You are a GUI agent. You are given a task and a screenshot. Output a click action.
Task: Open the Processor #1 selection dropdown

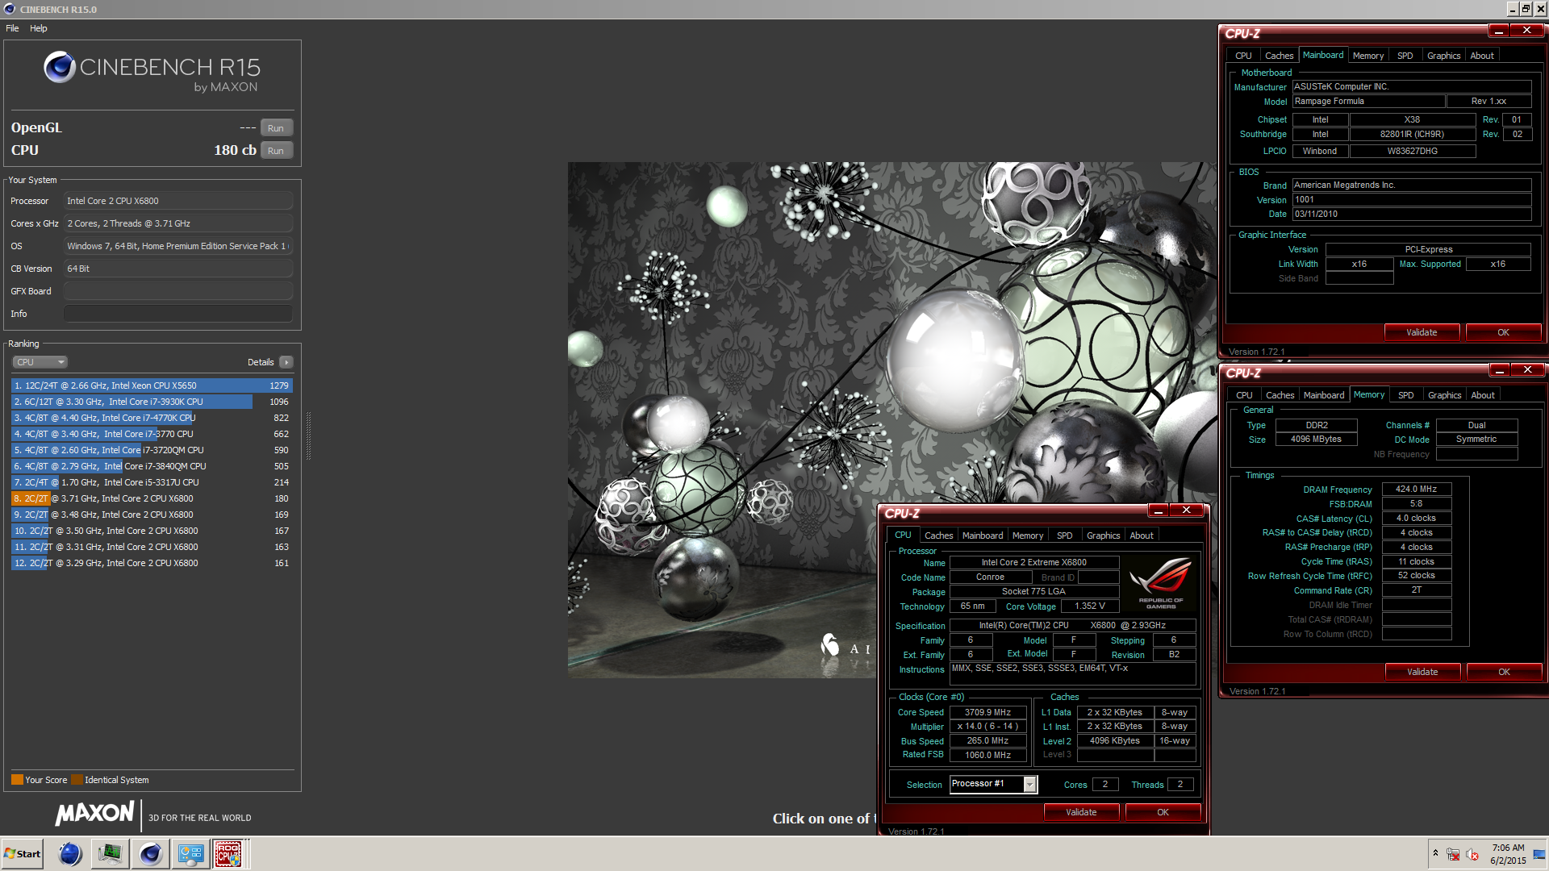pyautogui.click(x=1030, y=784)
